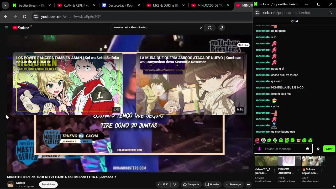Click the Kick voice microphone icon in chat
Image resolution: width=336 pixels, height=189 pixels.
point(259,149)
